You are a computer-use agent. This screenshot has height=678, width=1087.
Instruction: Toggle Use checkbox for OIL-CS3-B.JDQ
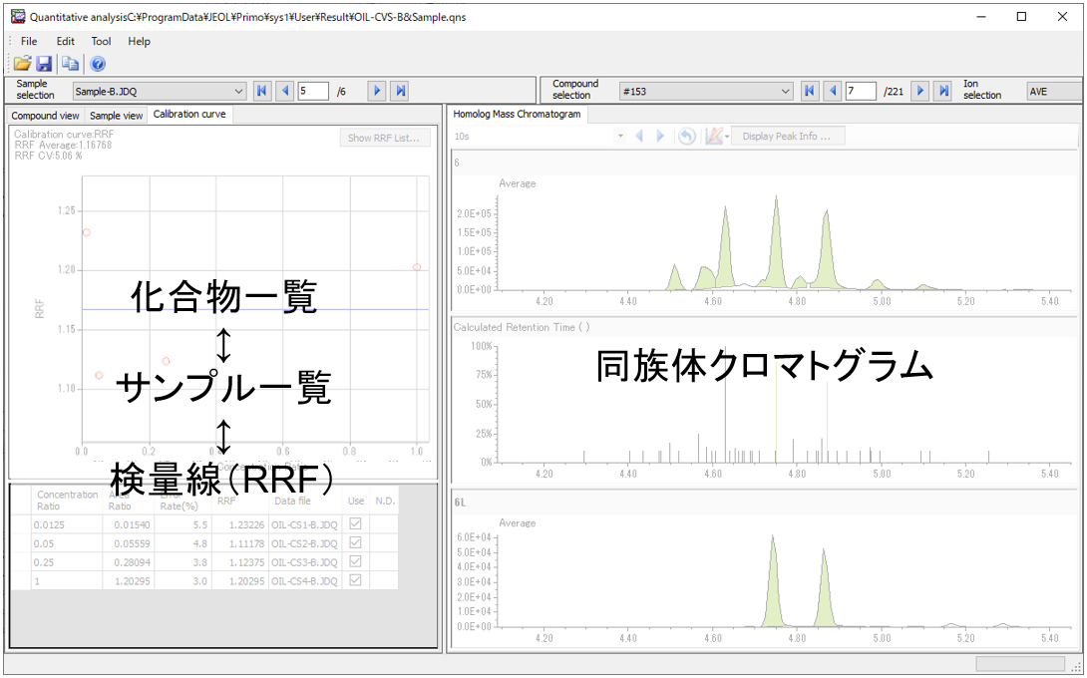(356, 561)
